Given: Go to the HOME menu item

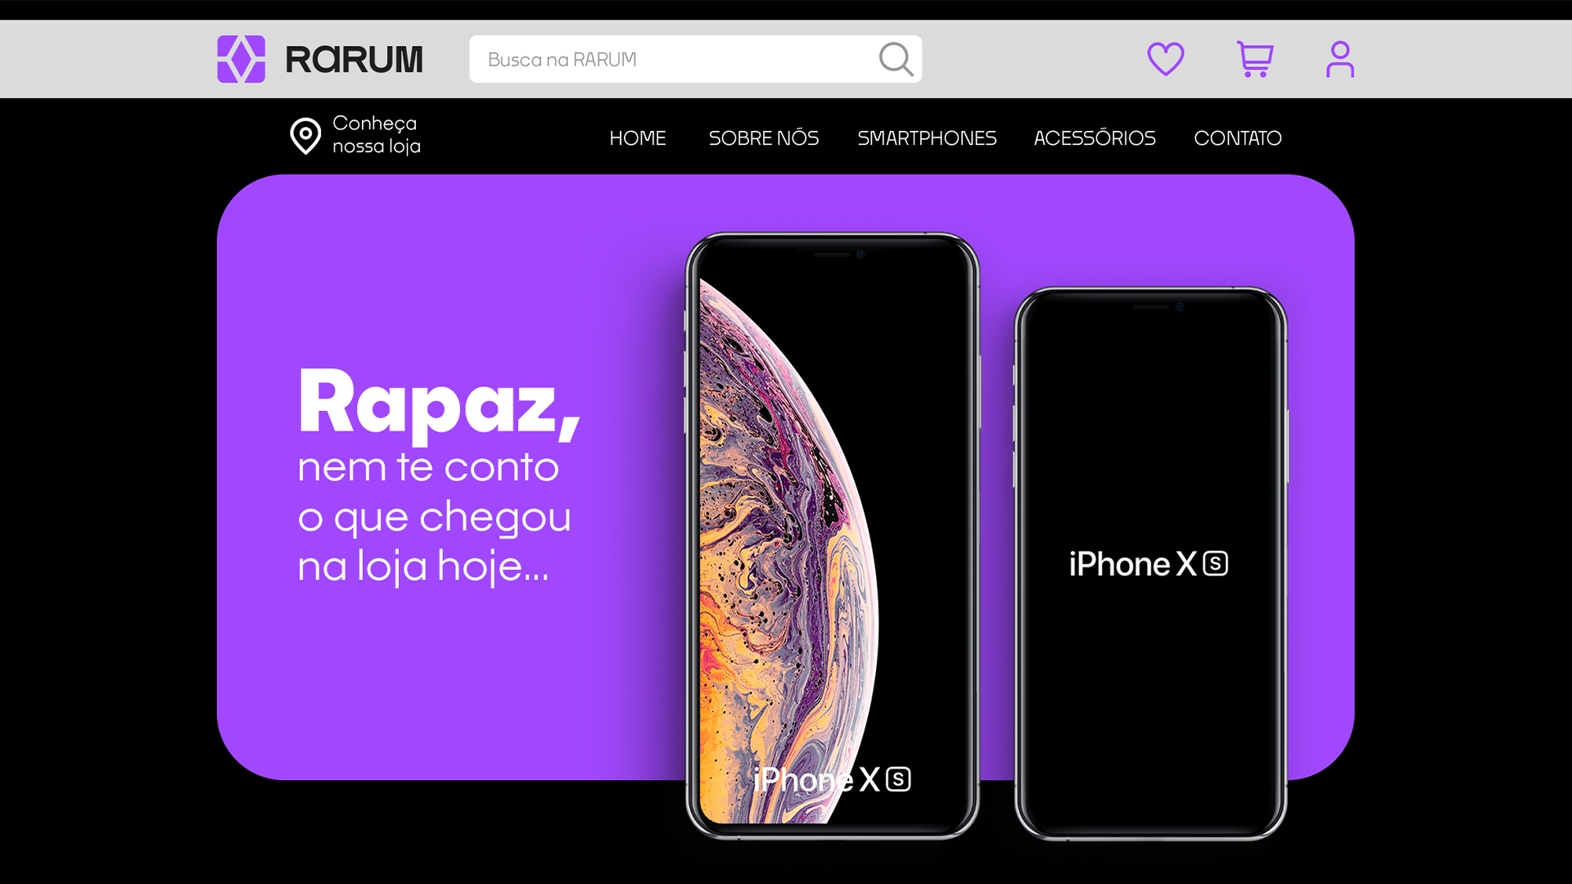Looking at the screenshot, I should point(638,138).
